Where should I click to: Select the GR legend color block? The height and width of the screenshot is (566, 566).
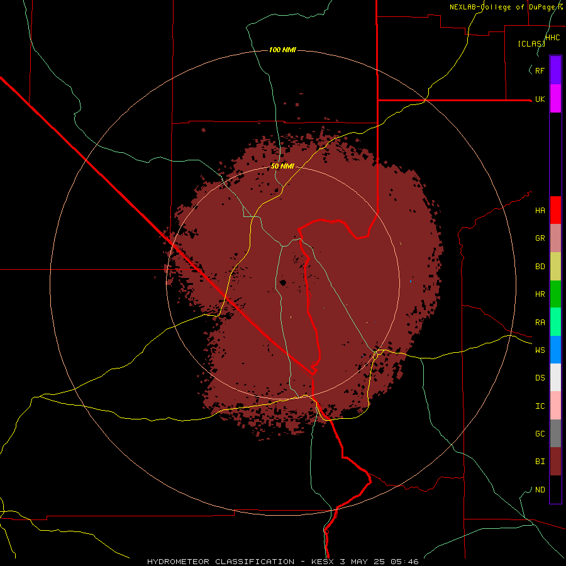[555, 238]
